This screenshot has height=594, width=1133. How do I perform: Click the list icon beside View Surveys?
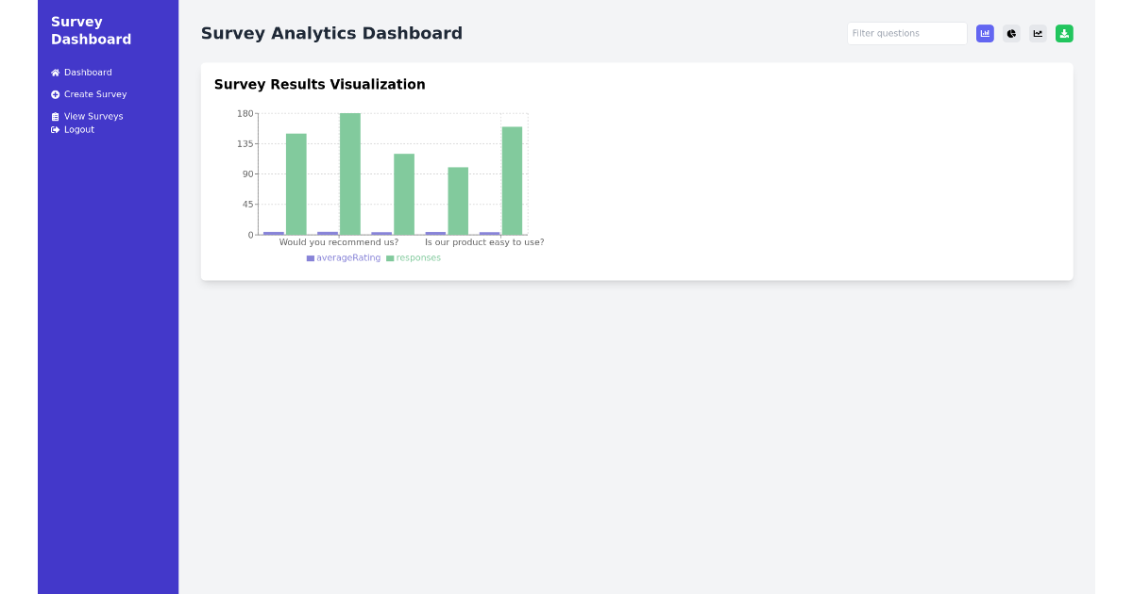[55, 116]
